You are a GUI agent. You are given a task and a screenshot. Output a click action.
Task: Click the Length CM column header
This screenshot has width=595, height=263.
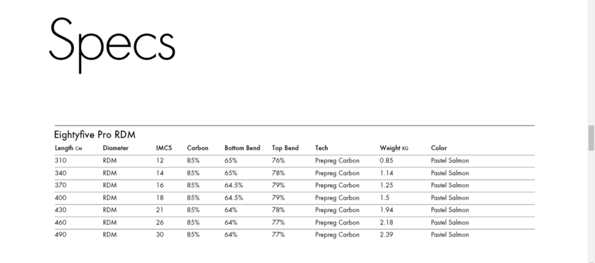68,148
